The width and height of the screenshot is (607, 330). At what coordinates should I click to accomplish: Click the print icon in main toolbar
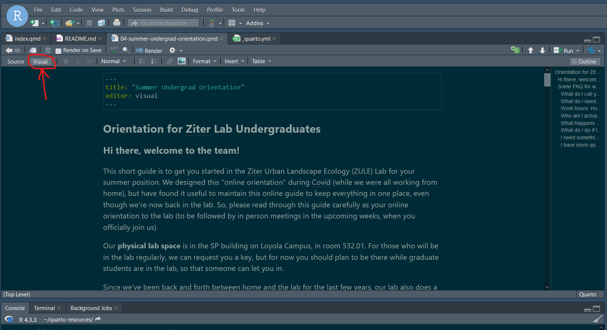(117, 23)
